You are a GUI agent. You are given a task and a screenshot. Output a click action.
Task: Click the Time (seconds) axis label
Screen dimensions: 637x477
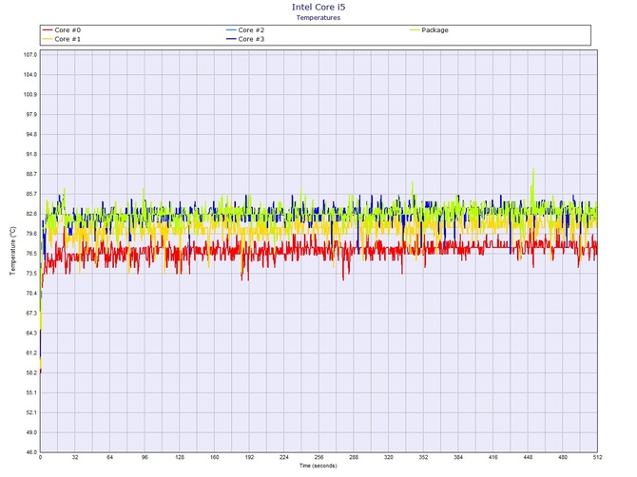pyautogui.click(x=318, y=466)
